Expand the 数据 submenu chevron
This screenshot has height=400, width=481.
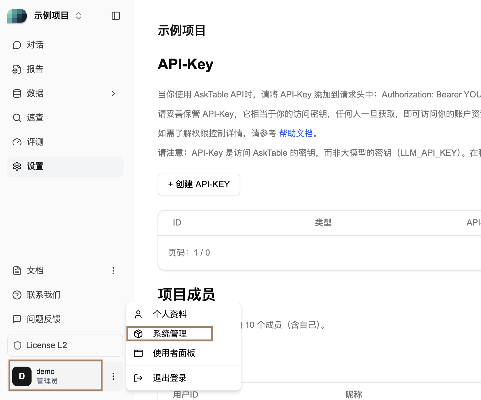click(x=113, y=93)
